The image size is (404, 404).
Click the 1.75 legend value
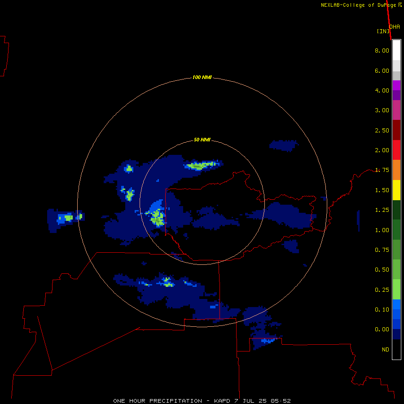(x=382, y=170)
